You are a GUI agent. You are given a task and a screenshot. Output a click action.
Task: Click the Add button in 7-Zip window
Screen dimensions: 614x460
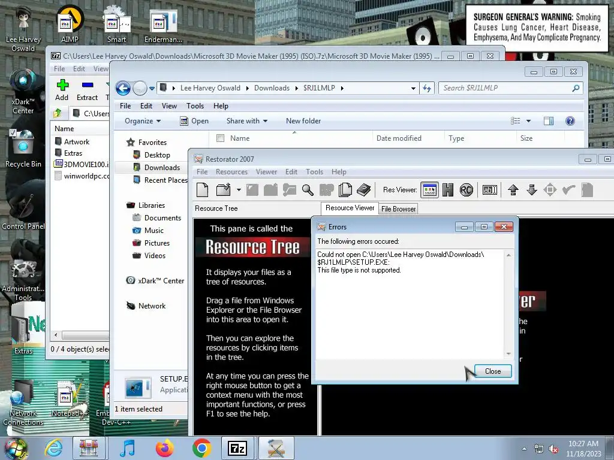(62, 90)
